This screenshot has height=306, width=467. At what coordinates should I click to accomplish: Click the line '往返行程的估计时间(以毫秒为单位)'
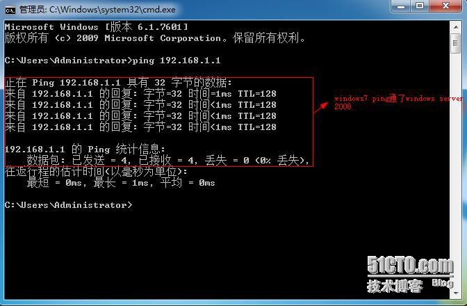pyautogui.click(x=96, y=172)
